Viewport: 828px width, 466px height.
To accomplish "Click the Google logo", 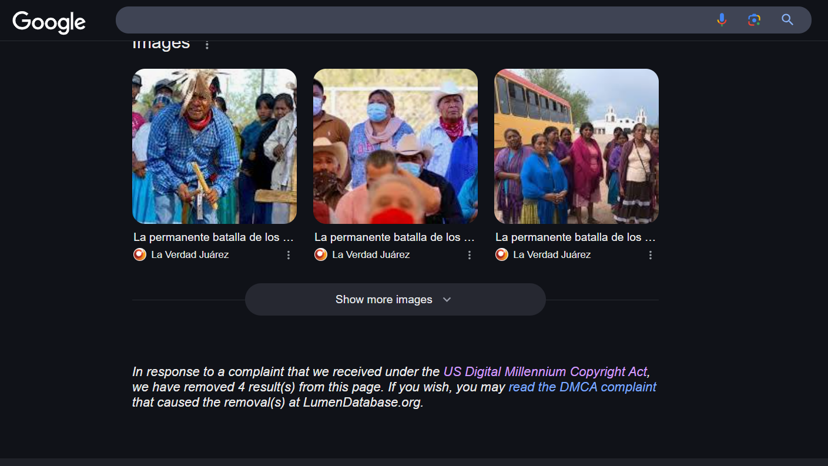I will click(49, 22).
